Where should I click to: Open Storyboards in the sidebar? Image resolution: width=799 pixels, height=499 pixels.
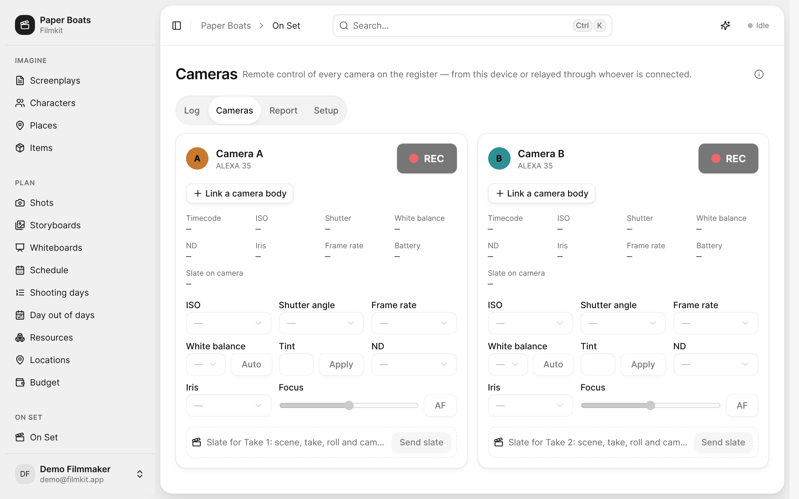pos(80,225)
